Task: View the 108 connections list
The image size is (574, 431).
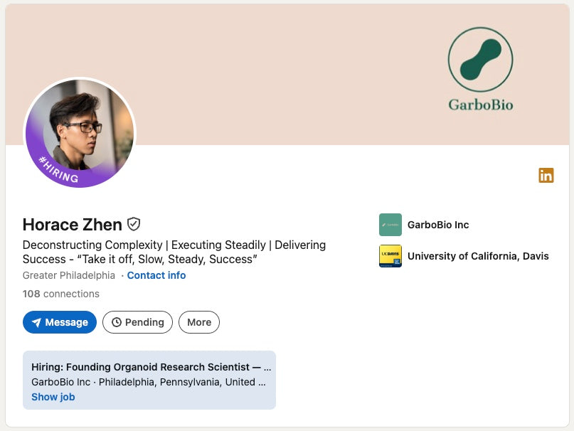Action: click(60, 294)
